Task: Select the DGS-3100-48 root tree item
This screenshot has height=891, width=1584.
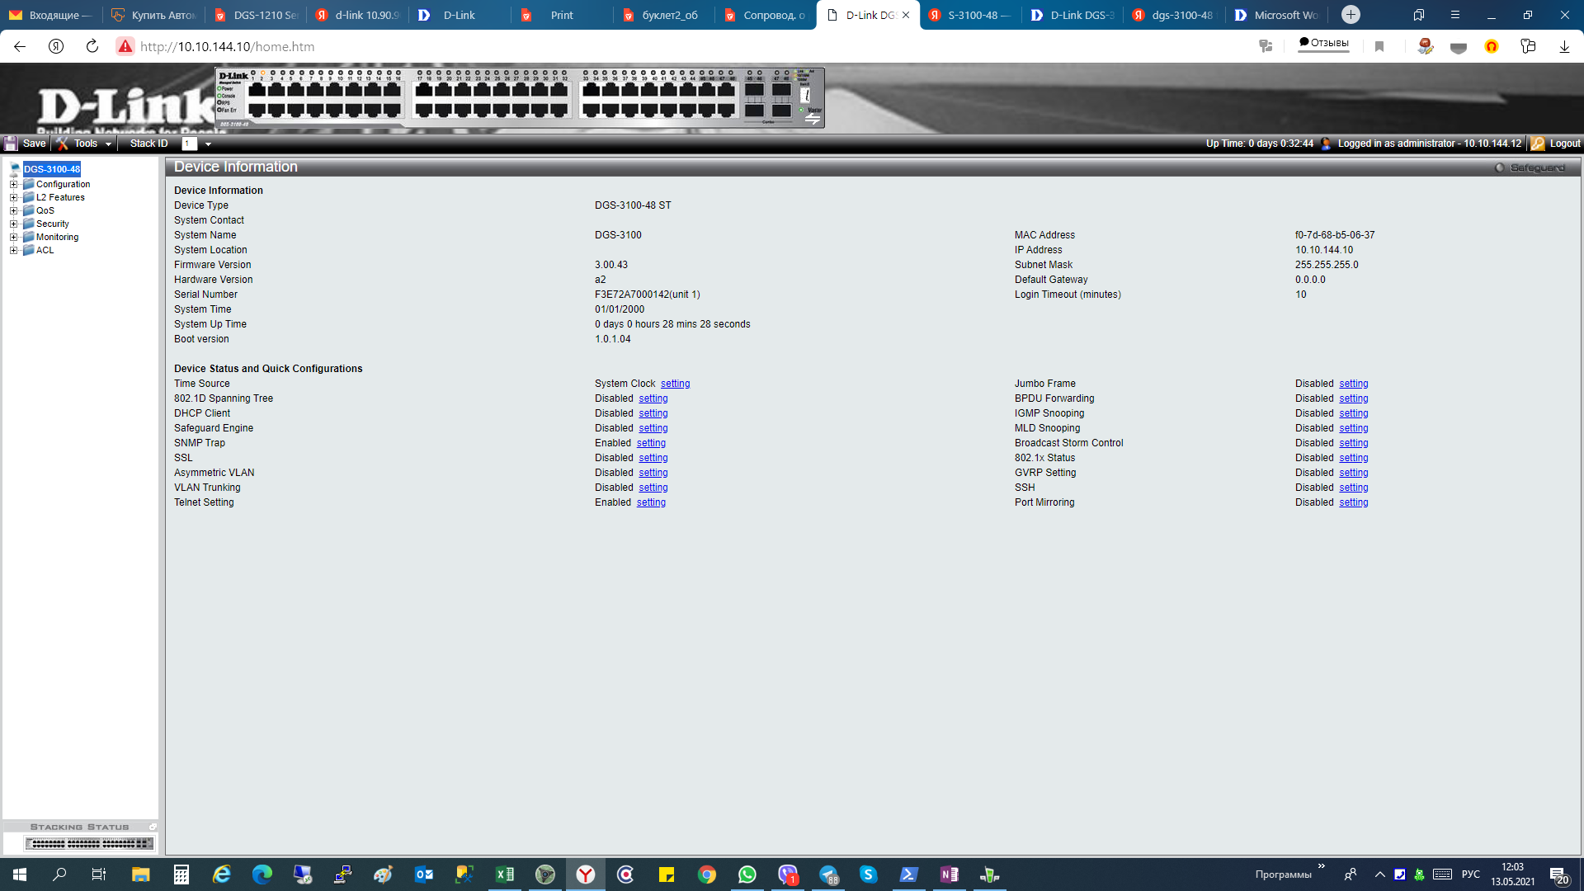Action: pyautogui.click(x=51, y=169)
